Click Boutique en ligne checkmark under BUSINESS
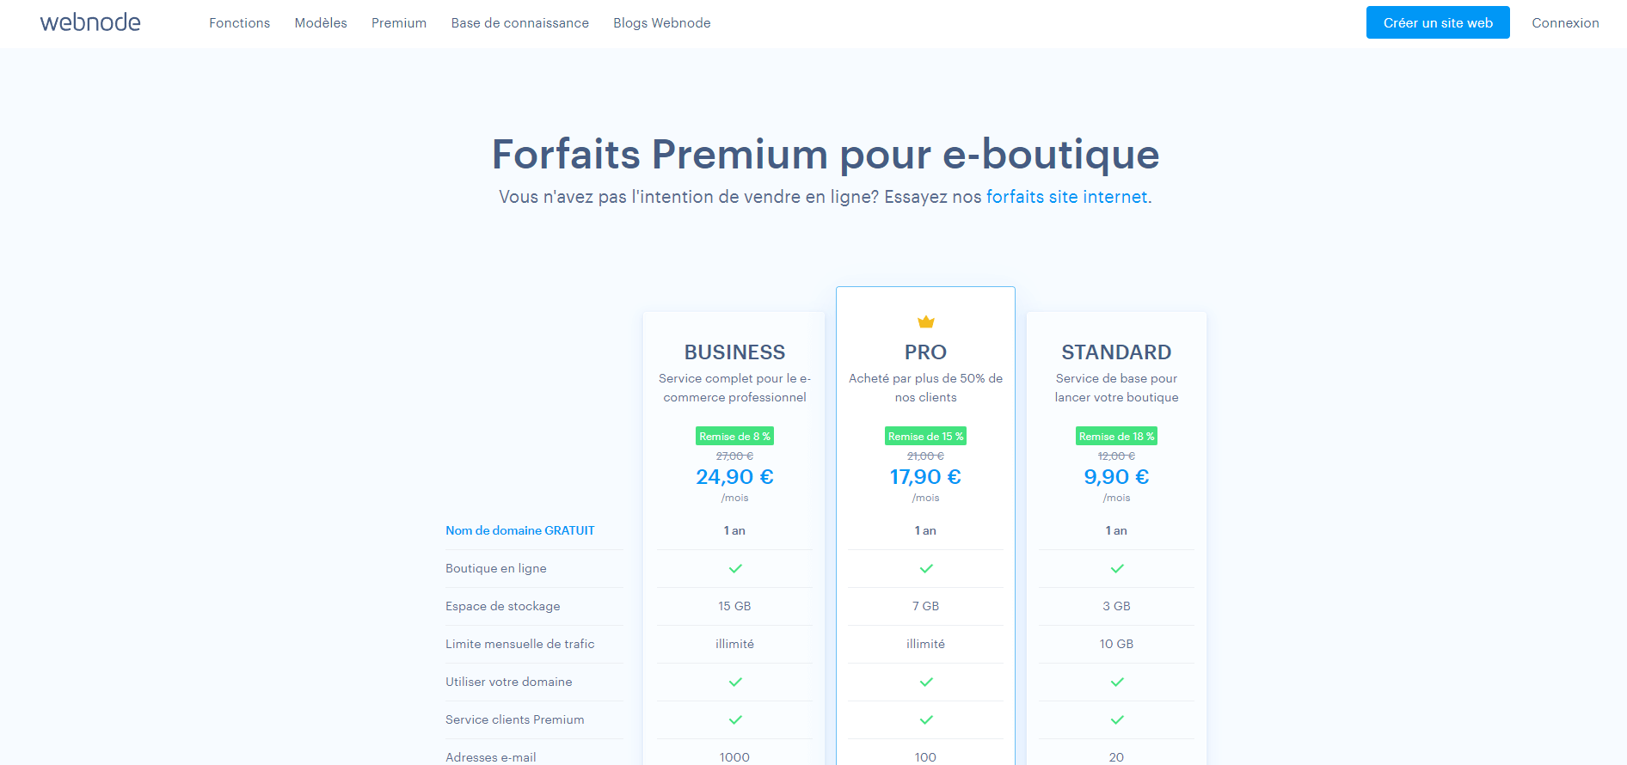Screen dimensions: 1627x765 [735, 569]
